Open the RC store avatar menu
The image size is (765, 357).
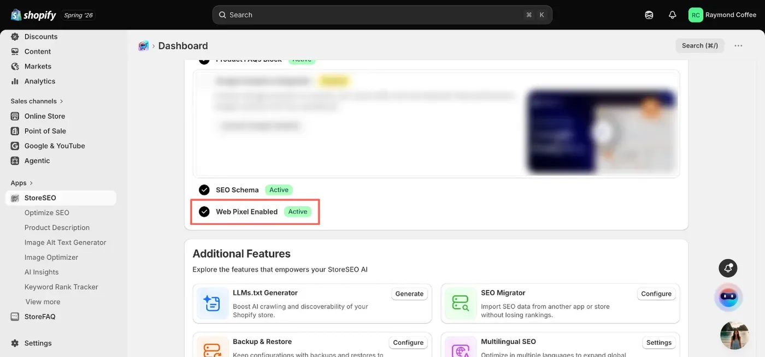click(696, 15)
